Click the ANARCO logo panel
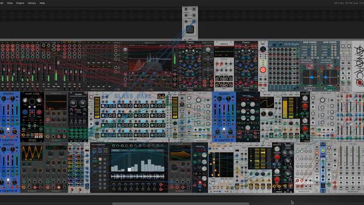Screen dimensions: 364x205 [x=358, y=66]
